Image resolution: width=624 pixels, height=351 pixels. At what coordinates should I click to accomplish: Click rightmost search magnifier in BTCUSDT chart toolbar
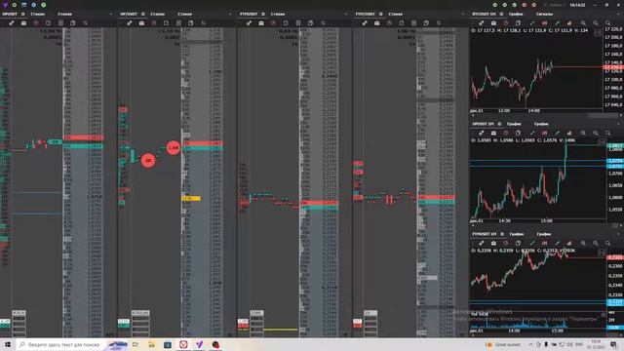607,23
